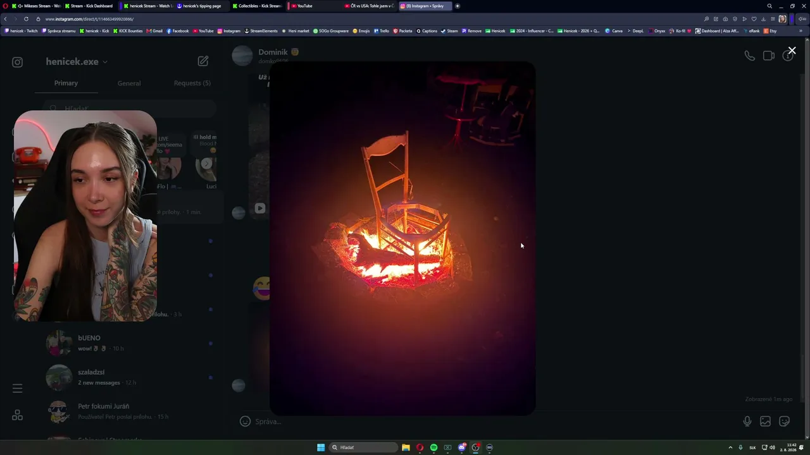Screen dimensions: 810x455
Task: Switch to the YouTube browser tab
Action: (x=313, y=6)
